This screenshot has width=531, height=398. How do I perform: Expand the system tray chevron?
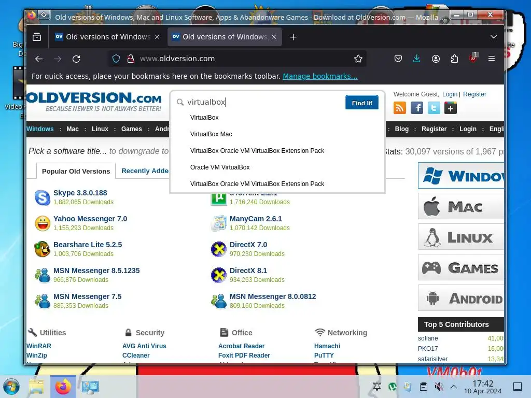click(x=454, y=387)
